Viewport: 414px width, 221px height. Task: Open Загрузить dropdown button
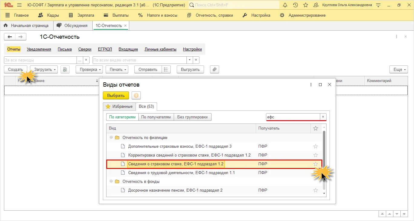(44, 69)
